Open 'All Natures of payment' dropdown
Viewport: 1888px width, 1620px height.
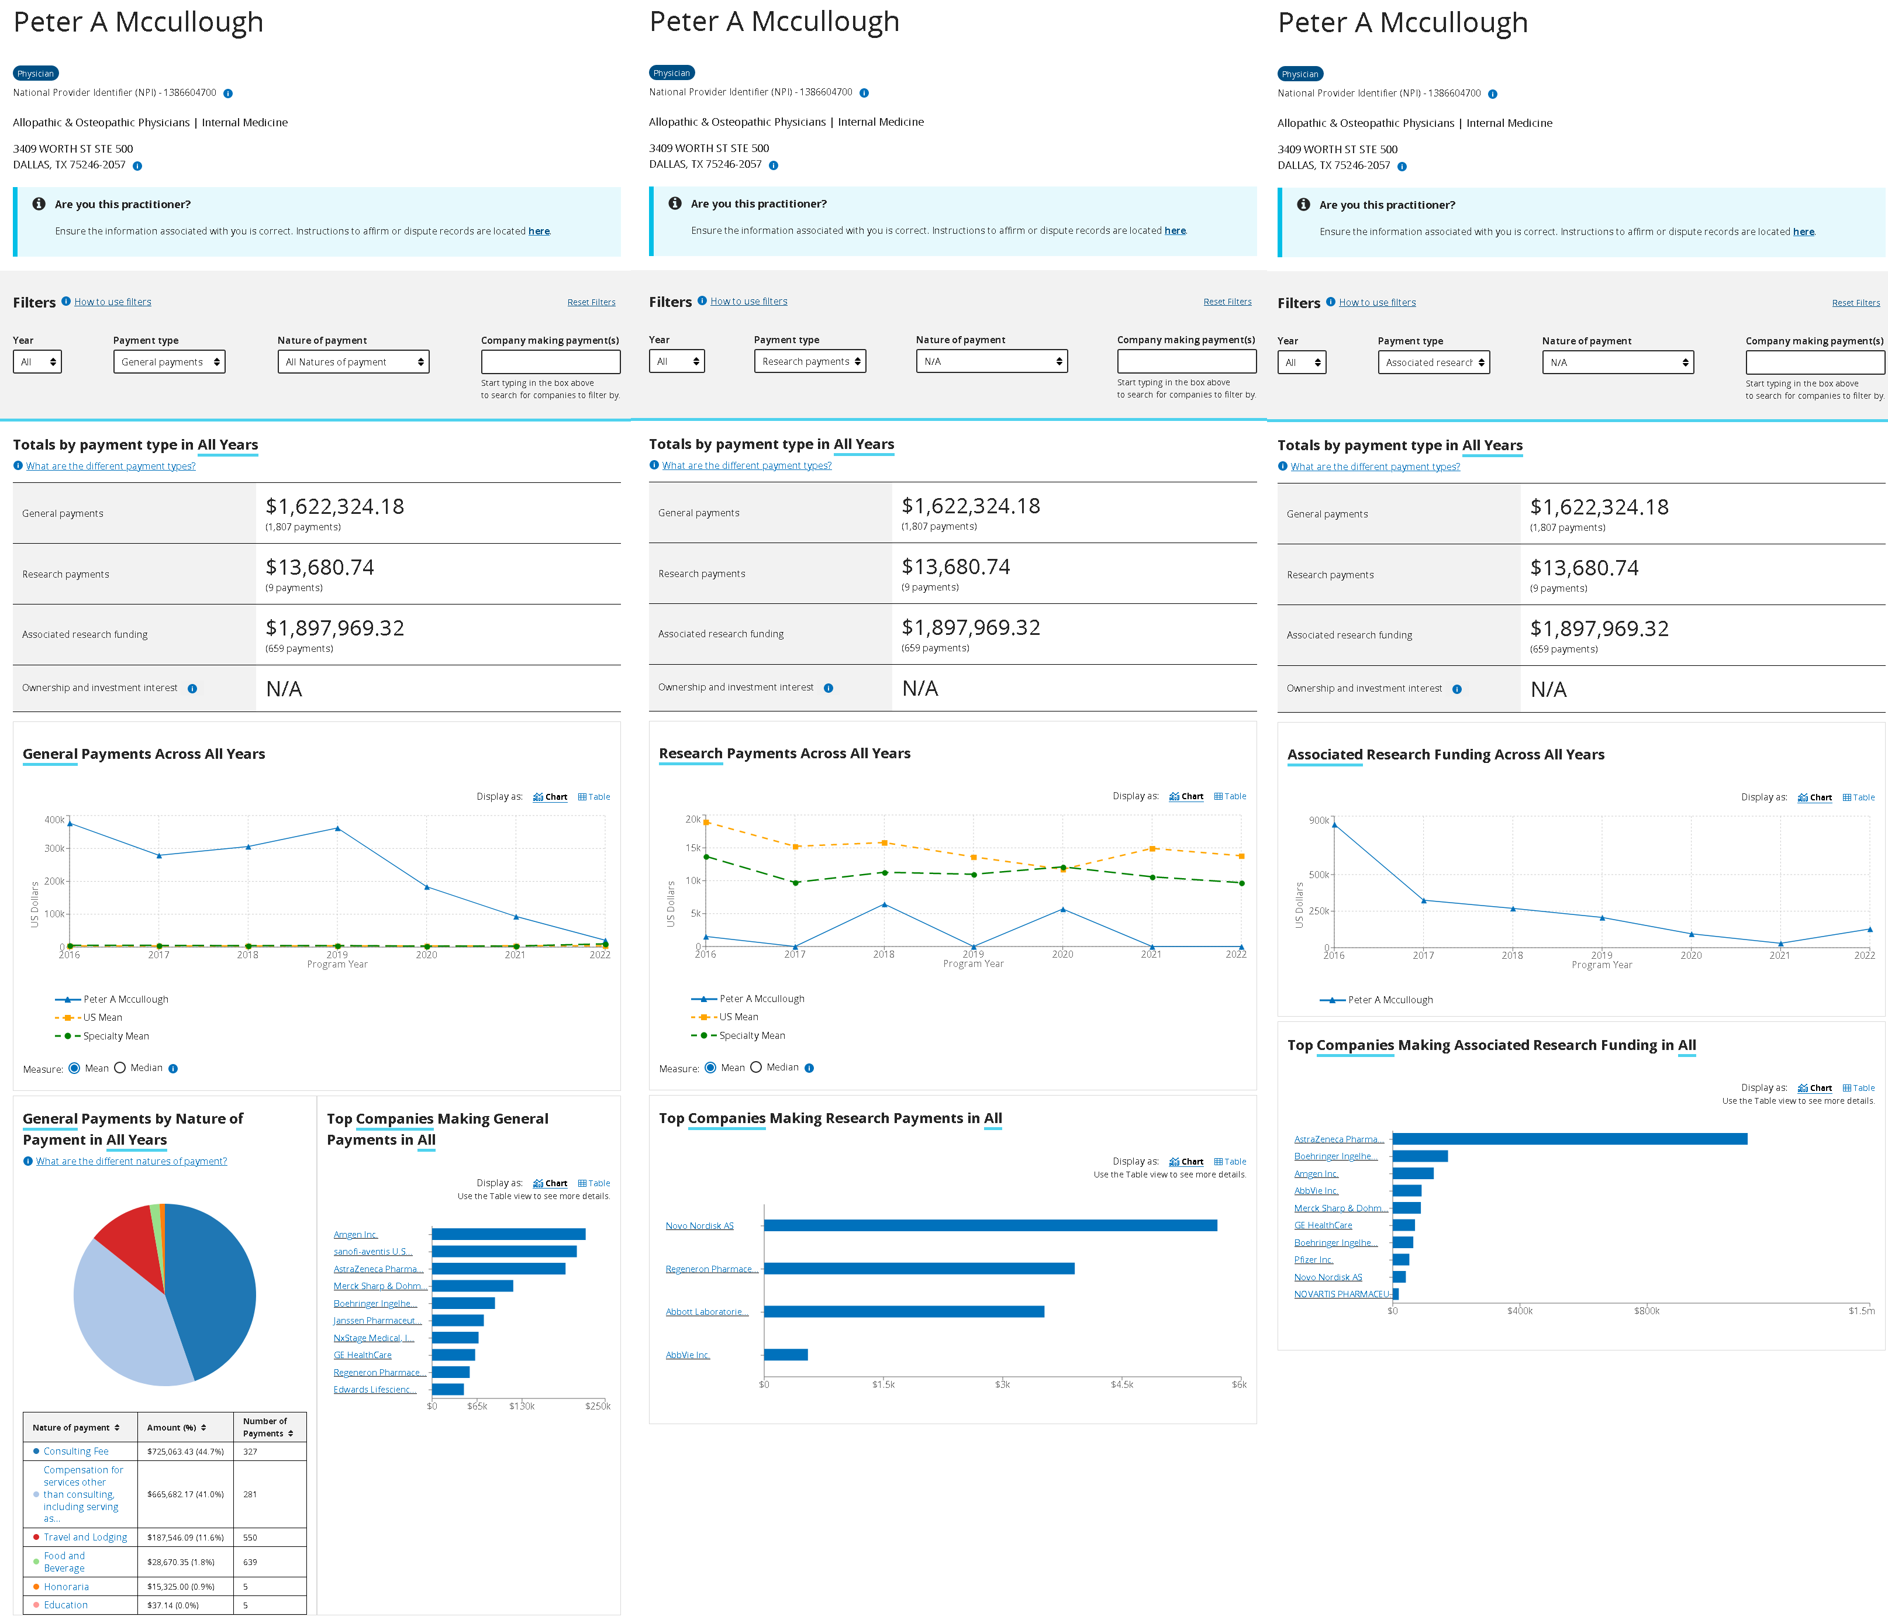point(354,362)
